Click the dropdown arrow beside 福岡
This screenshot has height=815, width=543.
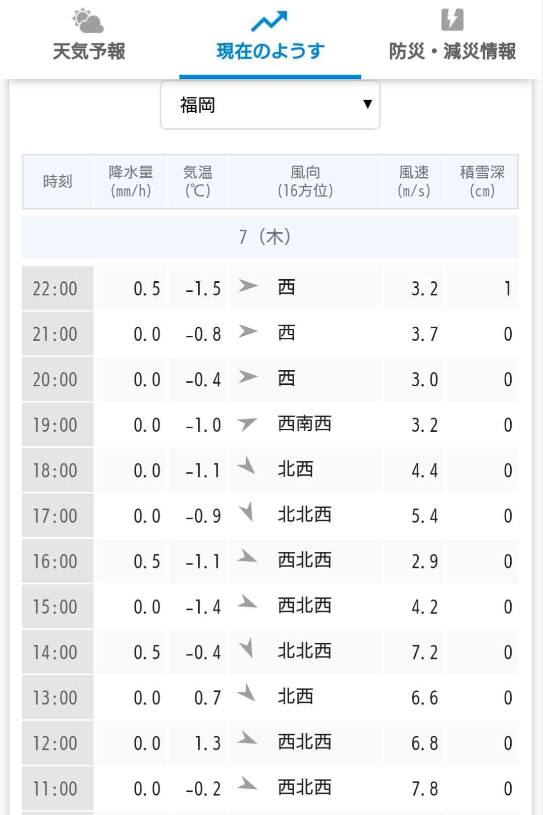click(x=367, y=104)
